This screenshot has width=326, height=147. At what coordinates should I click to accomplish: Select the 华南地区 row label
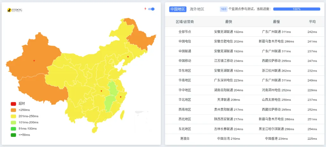coord(185,80)
